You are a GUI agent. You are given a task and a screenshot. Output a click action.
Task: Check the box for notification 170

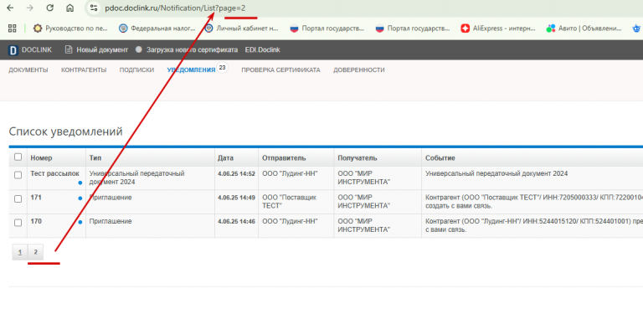18,223
